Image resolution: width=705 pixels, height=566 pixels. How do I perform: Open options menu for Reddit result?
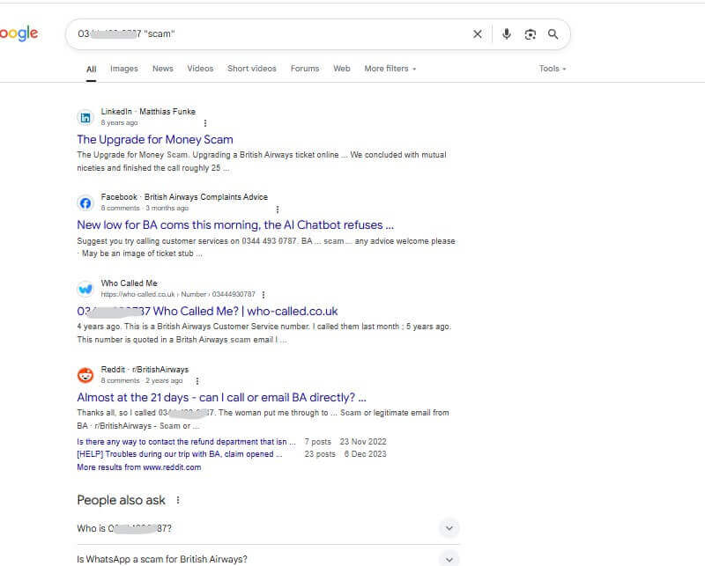[197, 381]
